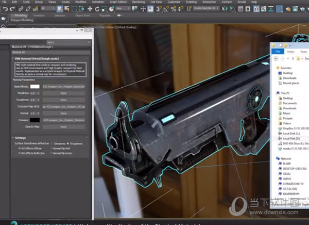This screenshot has height=225, width=309.
Task: Open the Rendering menu
Action: click(139, 2)
